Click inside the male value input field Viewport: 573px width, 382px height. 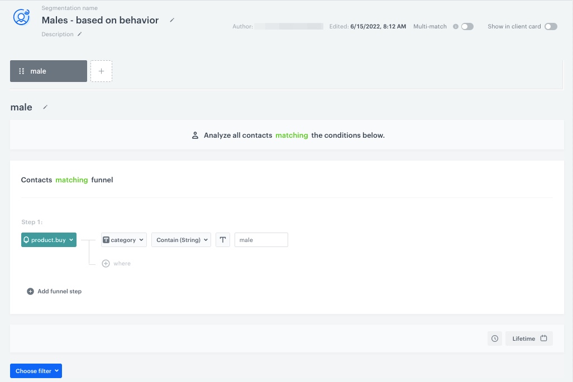[x=261, y=239]
